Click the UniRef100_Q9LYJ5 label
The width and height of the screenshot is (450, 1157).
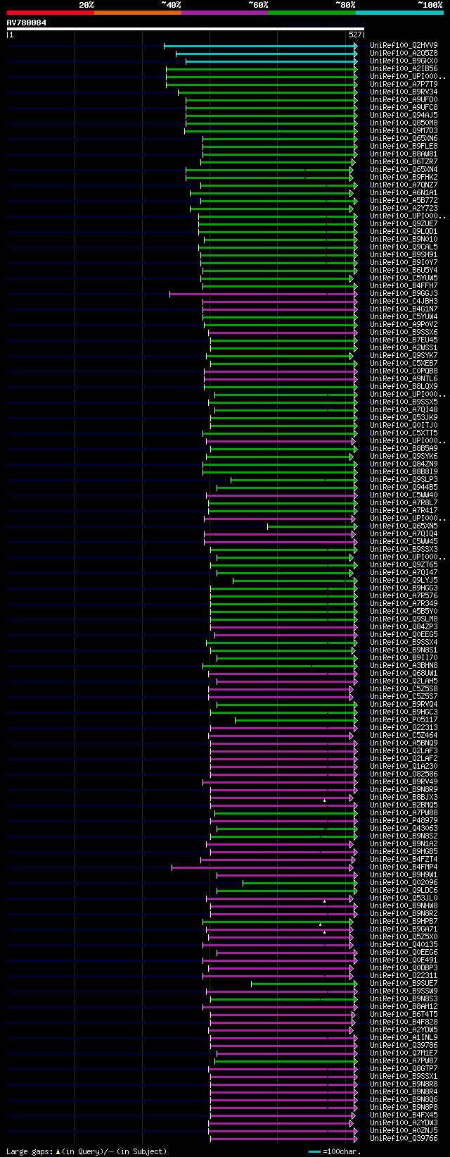404,581
